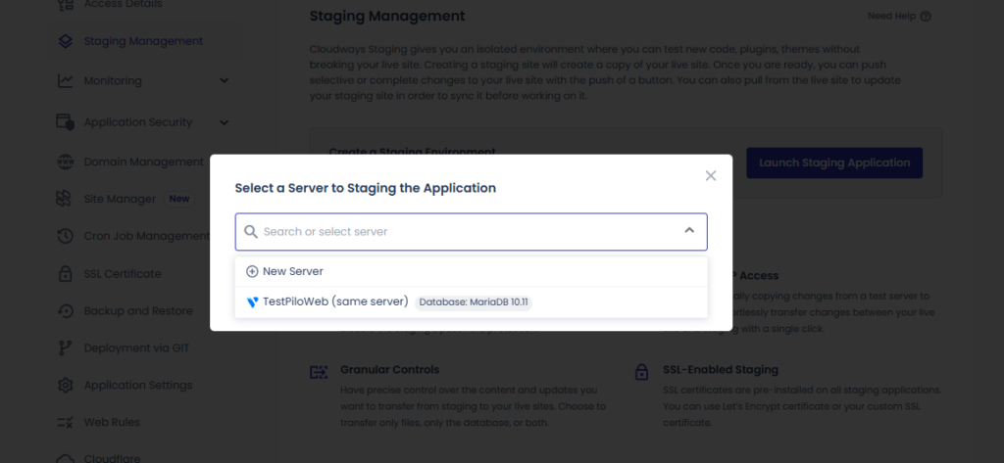Click the Staging Management page heading
This screenshot has width=1004, height=463.
click(387, 16)
